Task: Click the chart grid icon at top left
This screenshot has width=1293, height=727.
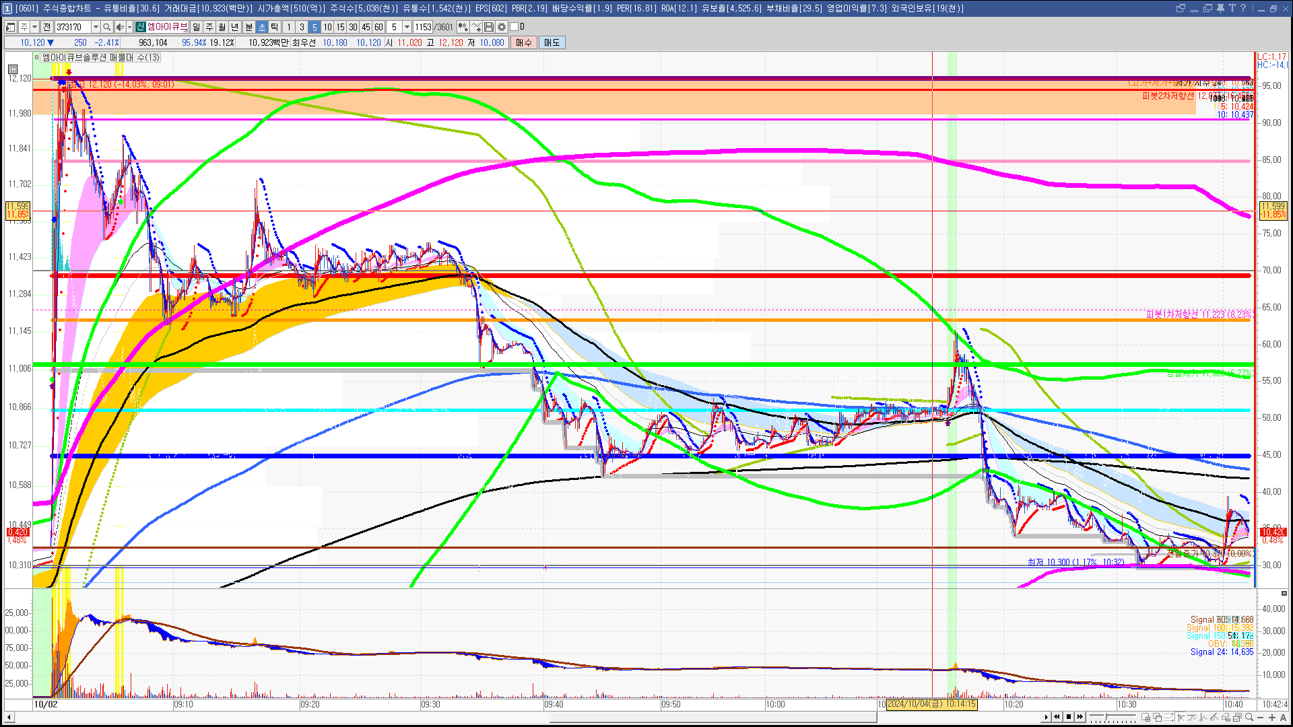Action: click(x=12, y=69)
